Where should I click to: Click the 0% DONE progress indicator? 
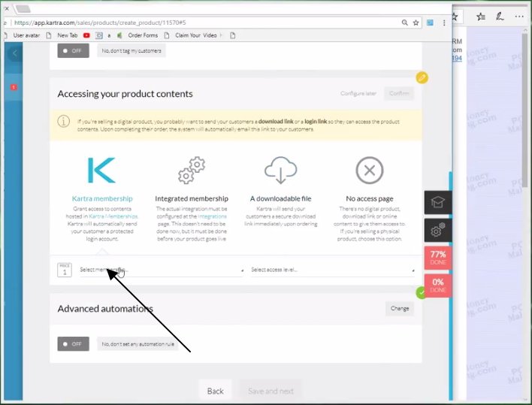coord(438,286)
